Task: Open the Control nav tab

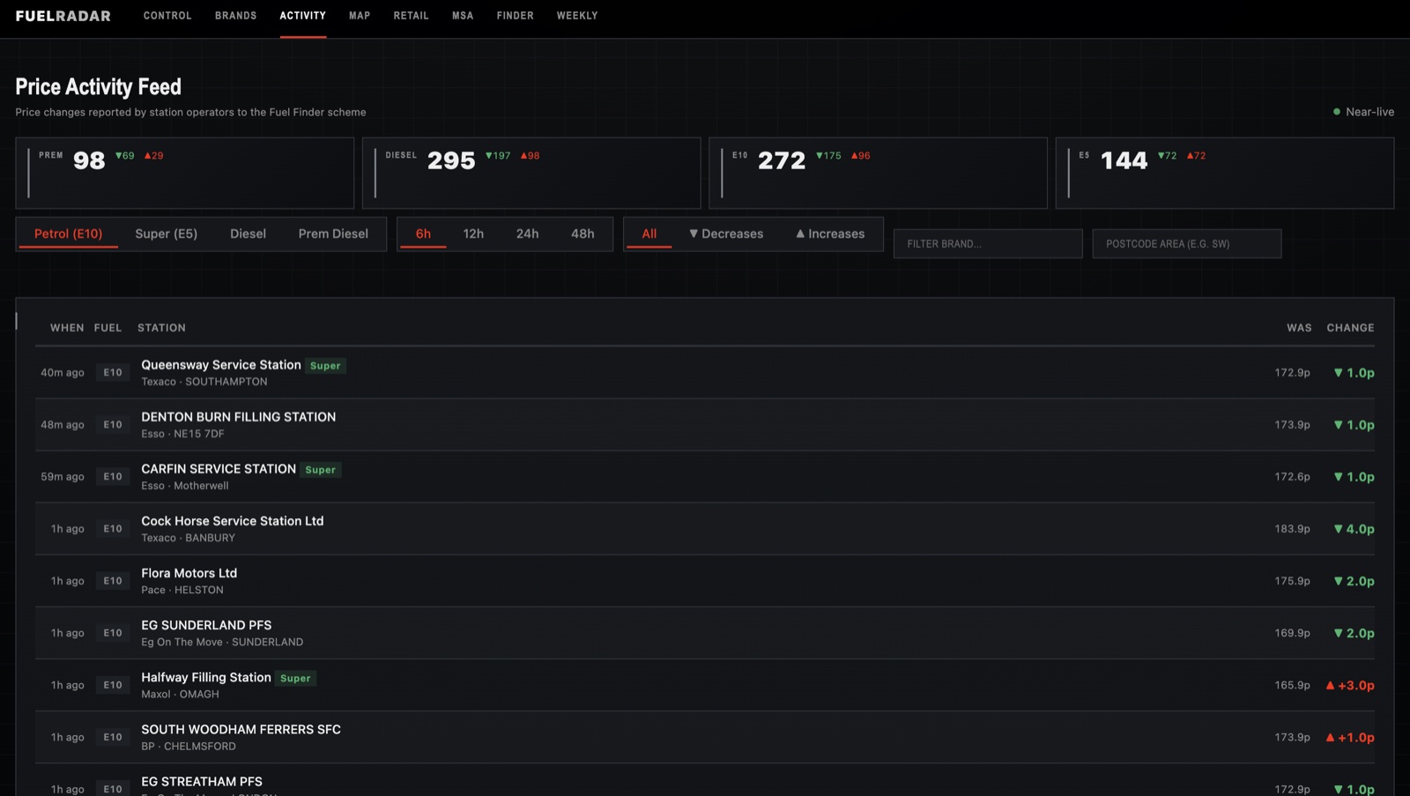Action: 167,16
